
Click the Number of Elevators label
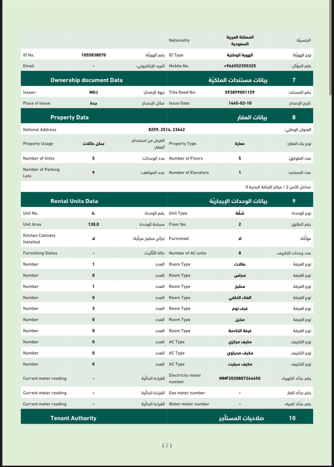tap(189, 173)
